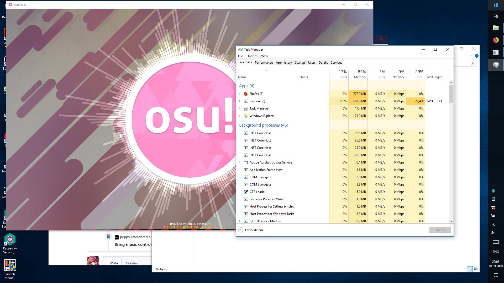Viewport: 504px width, 283px height.
Task: Click the Task Manager taskbar icon
Action: click(x=496, y=65)
